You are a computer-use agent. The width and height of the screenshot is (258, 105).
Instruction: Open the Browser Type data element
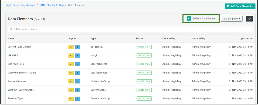pyautogui.click(x=15, y=99)
